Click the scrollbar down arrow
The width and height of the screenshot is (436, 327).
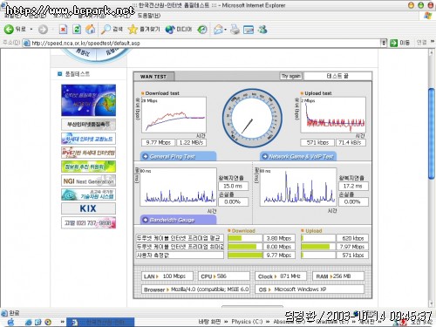tap(432, 303)
